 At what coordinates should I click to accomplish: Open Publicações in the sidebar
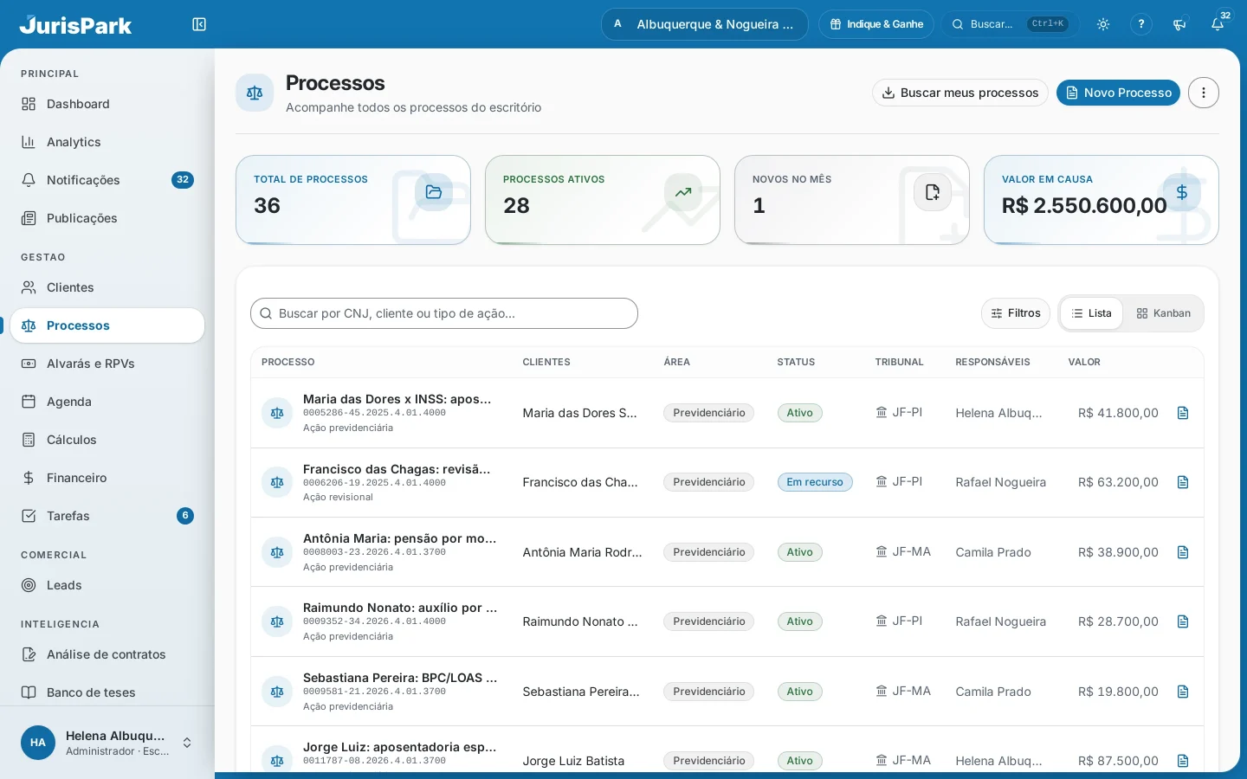pos(107,218)
